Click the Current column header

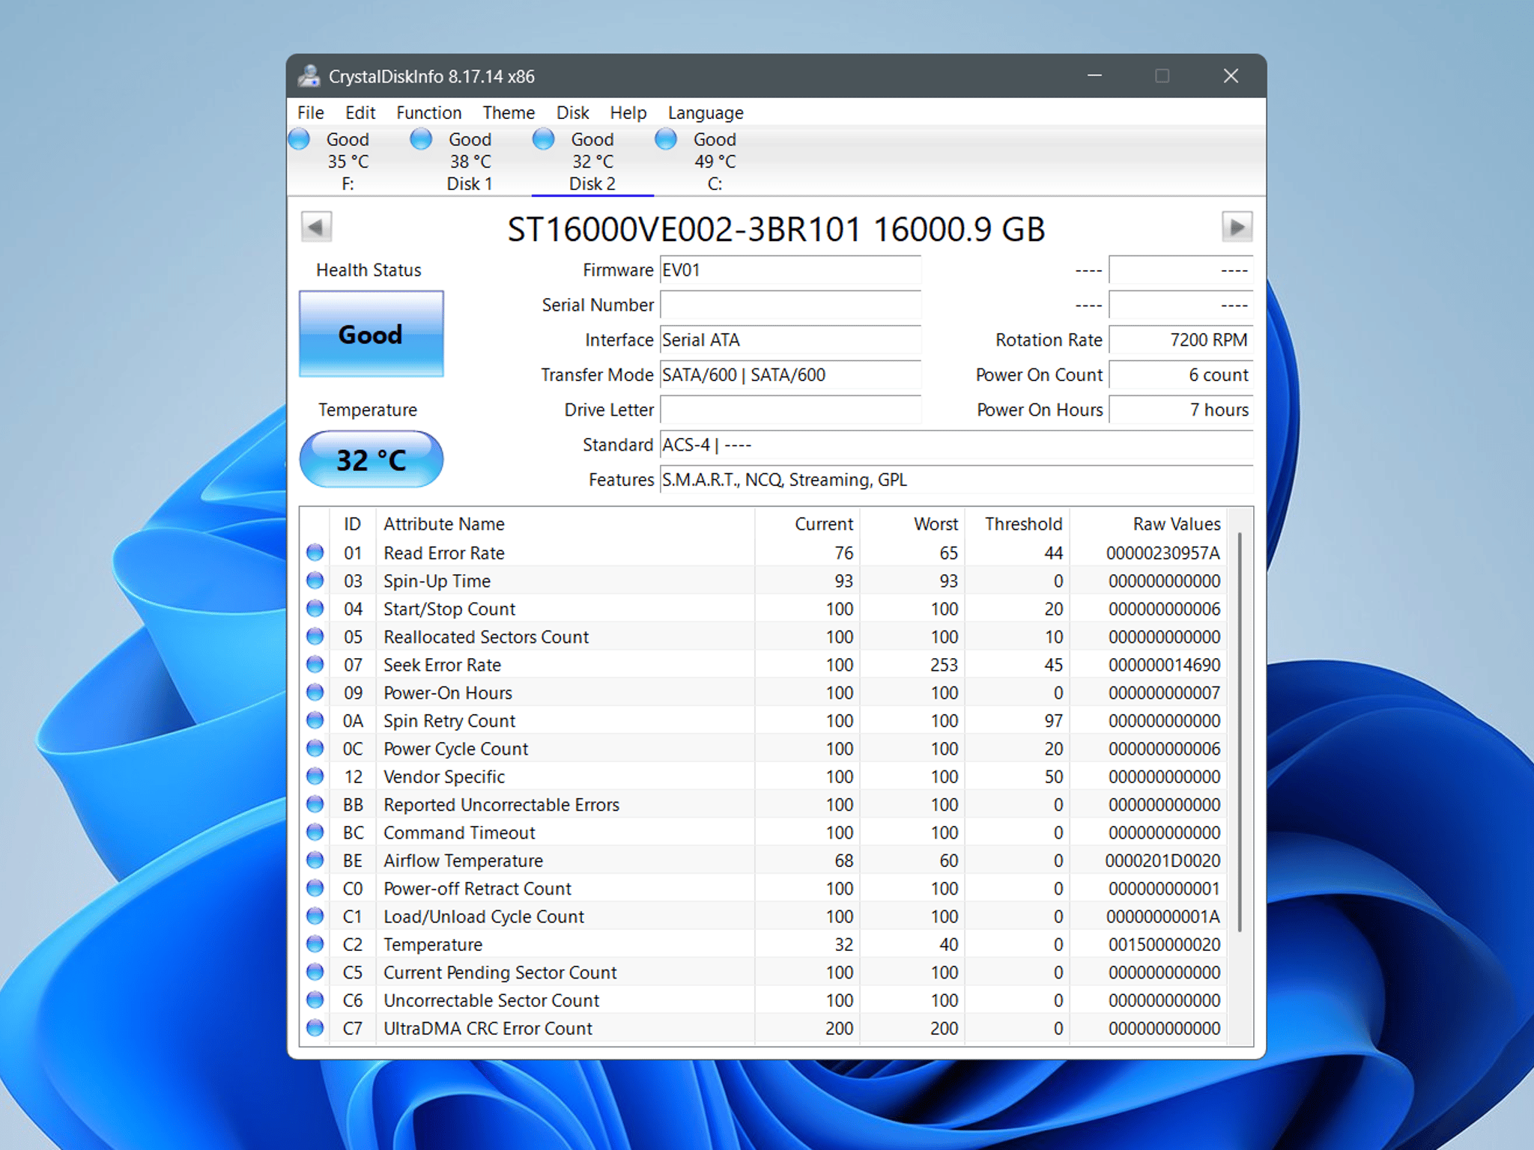[807, 524]
